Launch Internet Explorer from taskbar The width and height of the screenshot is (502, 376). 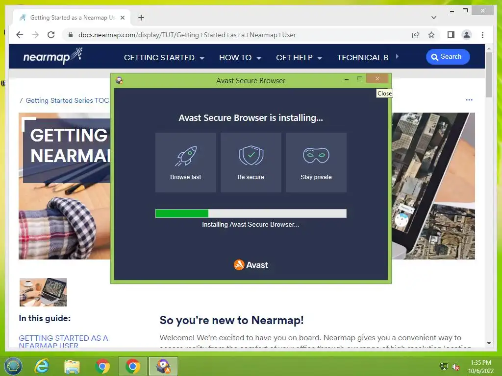[x=42, y=366]
